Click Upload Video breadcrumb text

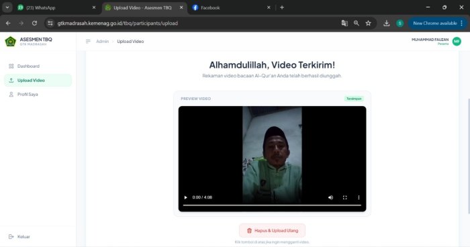(x=130, y=42)
